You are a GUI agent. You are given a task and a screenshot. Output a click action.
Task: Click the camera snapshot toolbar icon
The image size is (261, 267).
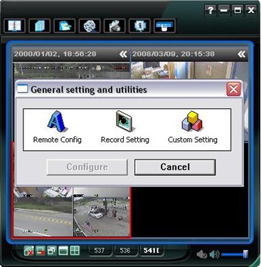(x=114, y=26)
